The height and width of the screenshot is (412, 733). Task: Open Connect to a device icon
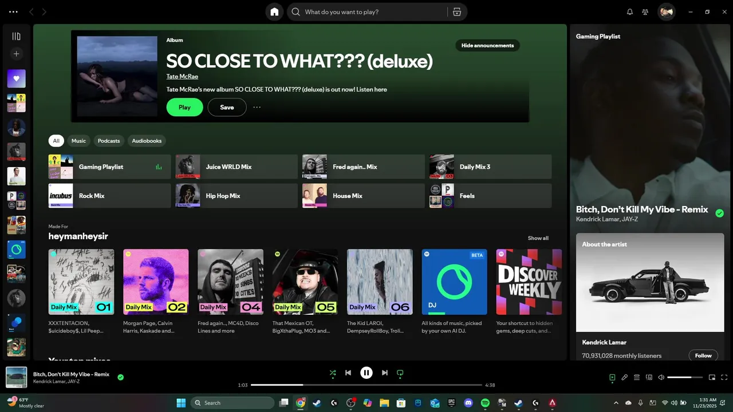649,378
